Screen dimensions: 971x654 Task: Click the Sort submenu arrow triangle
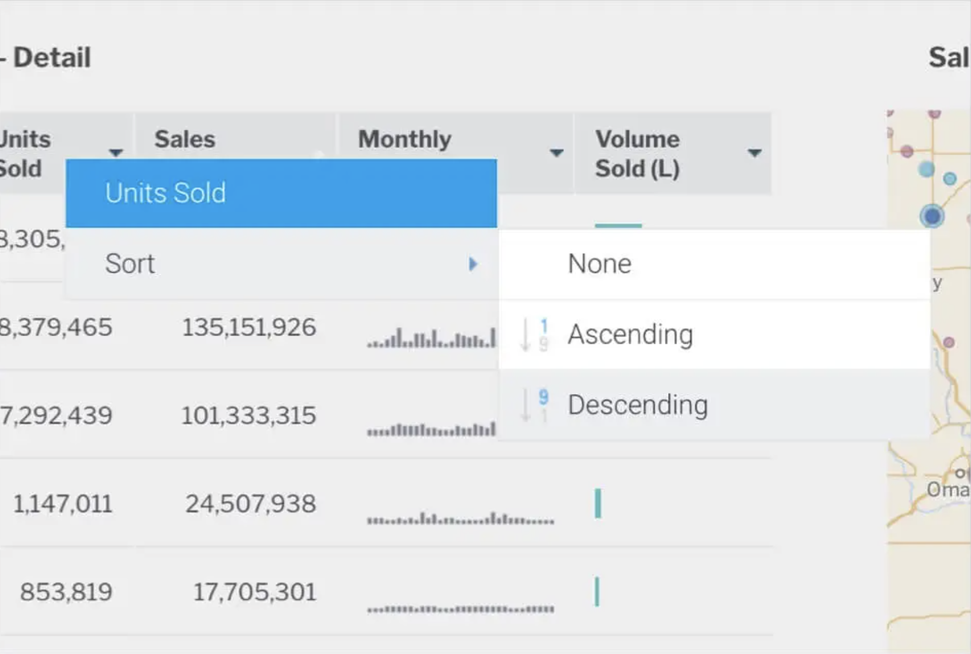point(474,264)
